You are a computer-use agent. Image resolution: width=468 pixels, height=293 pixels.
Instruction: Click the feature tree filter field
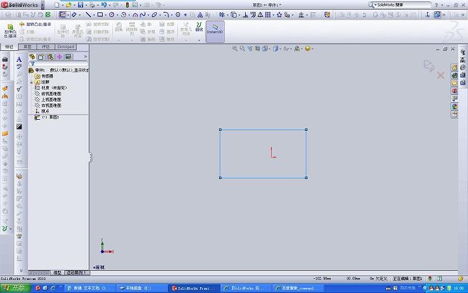[58, 64]
